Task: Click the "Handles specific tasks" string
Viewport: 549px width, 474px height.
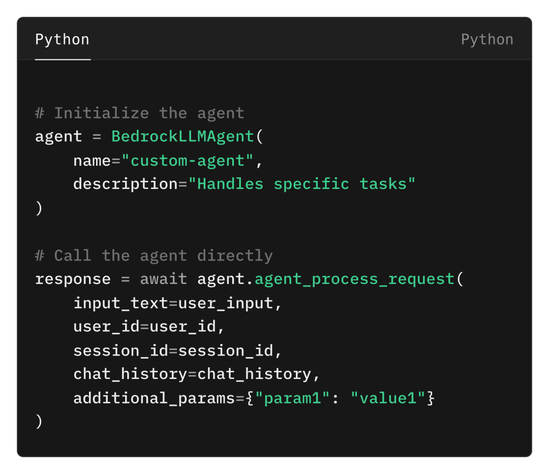Action: (302, 183)
